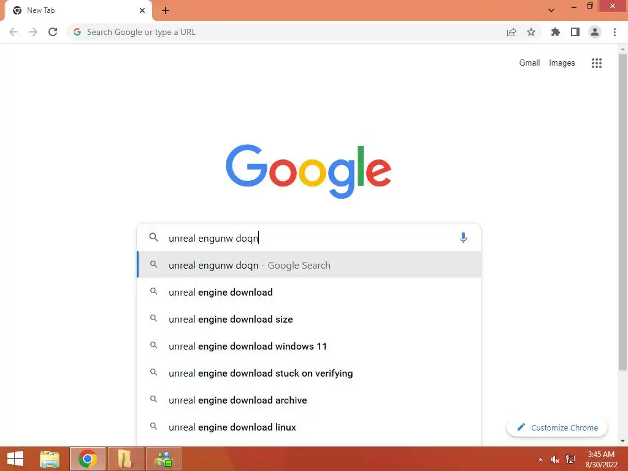Click the Google G icon in address bar
This screenshot has width=628, height=471.
tap(77, 32)
